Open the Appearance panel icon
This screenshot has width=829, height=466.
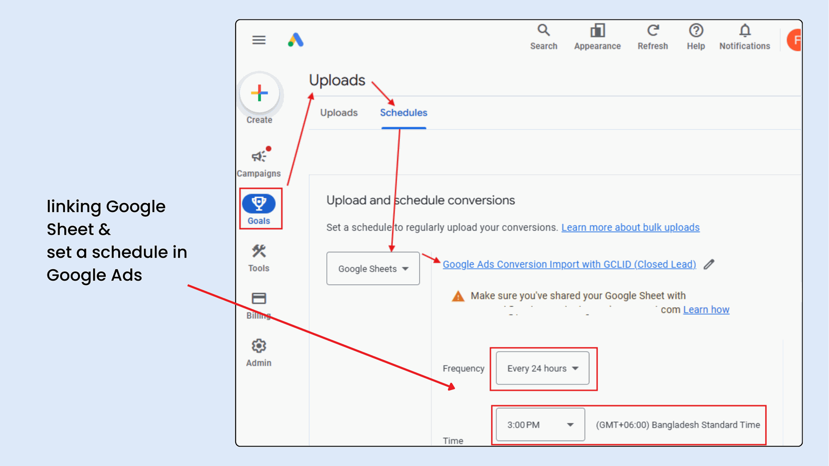click(597, 31)
